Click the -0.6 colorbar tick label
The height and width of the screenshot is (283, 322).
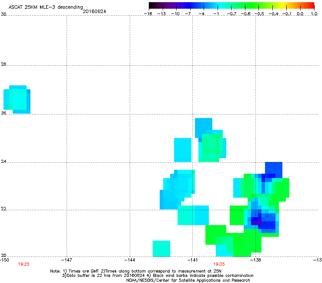coord(245,14)
